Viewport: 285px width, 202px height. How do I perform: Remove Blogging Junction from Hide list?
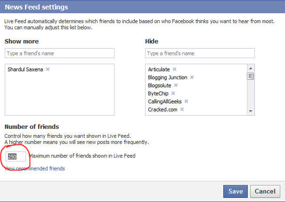(x=192, y=77)
